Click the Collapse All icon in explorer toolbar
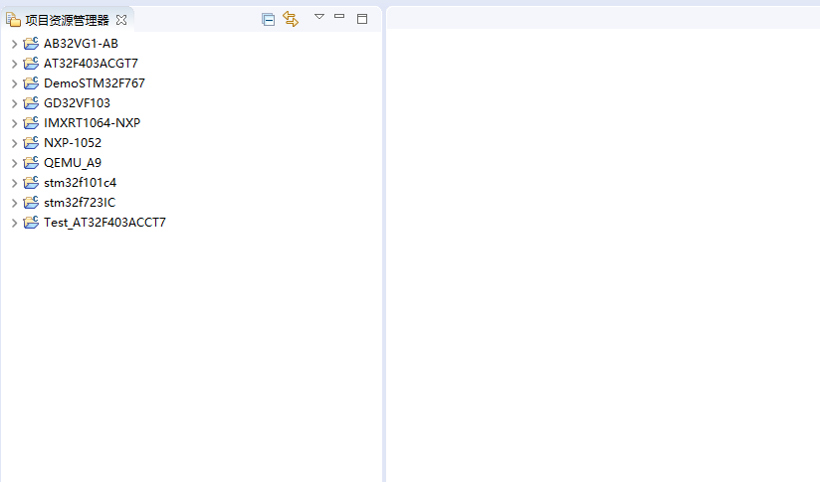 tap(269, 20)
